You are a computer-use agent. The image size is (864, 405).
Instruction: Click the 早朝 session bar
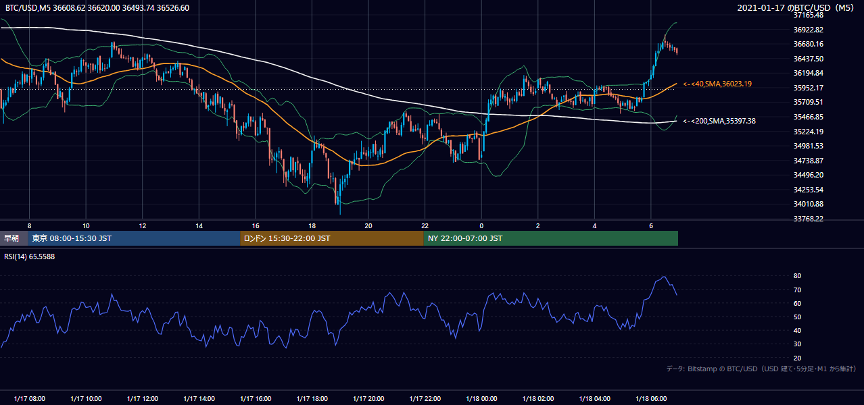[14, 238]
